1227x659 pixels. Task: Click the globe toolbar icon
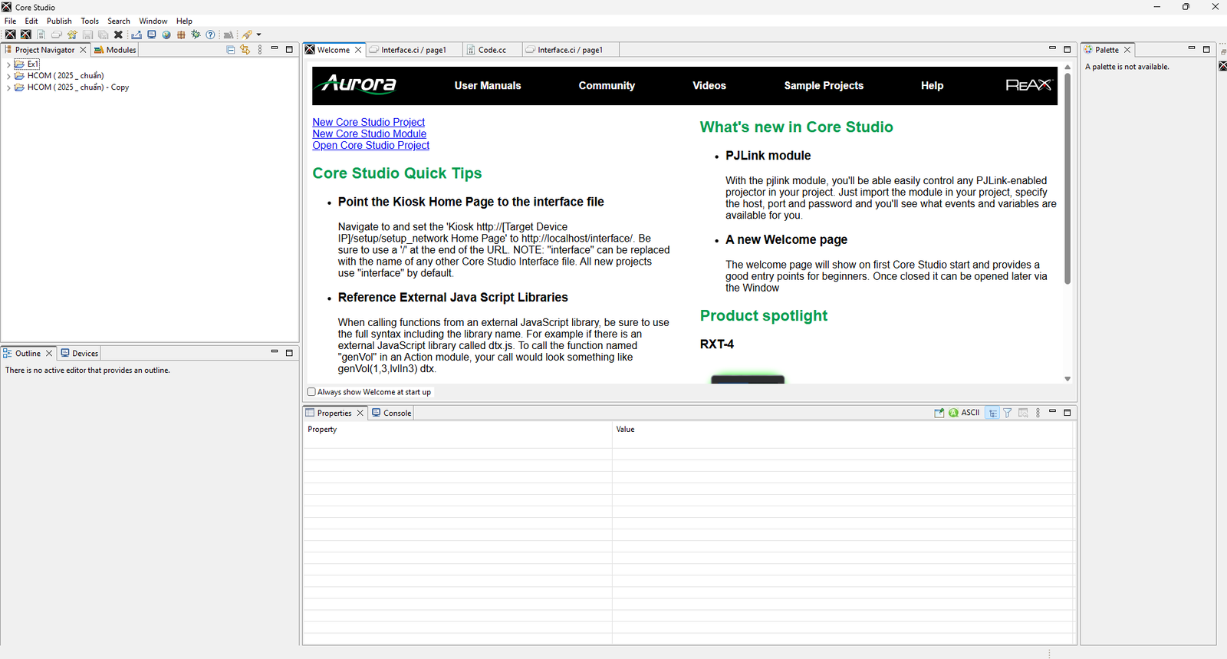(x=166, y=35)
